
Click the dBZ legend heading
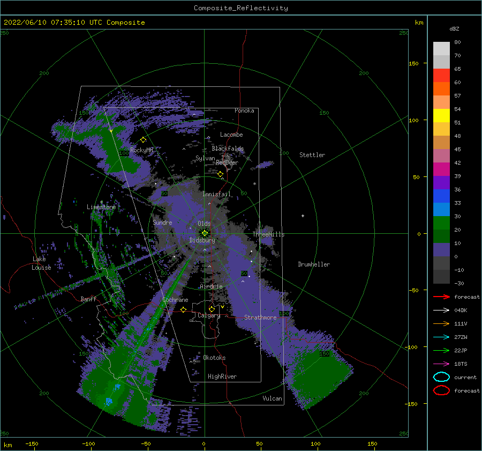click(x=454, y=28)
